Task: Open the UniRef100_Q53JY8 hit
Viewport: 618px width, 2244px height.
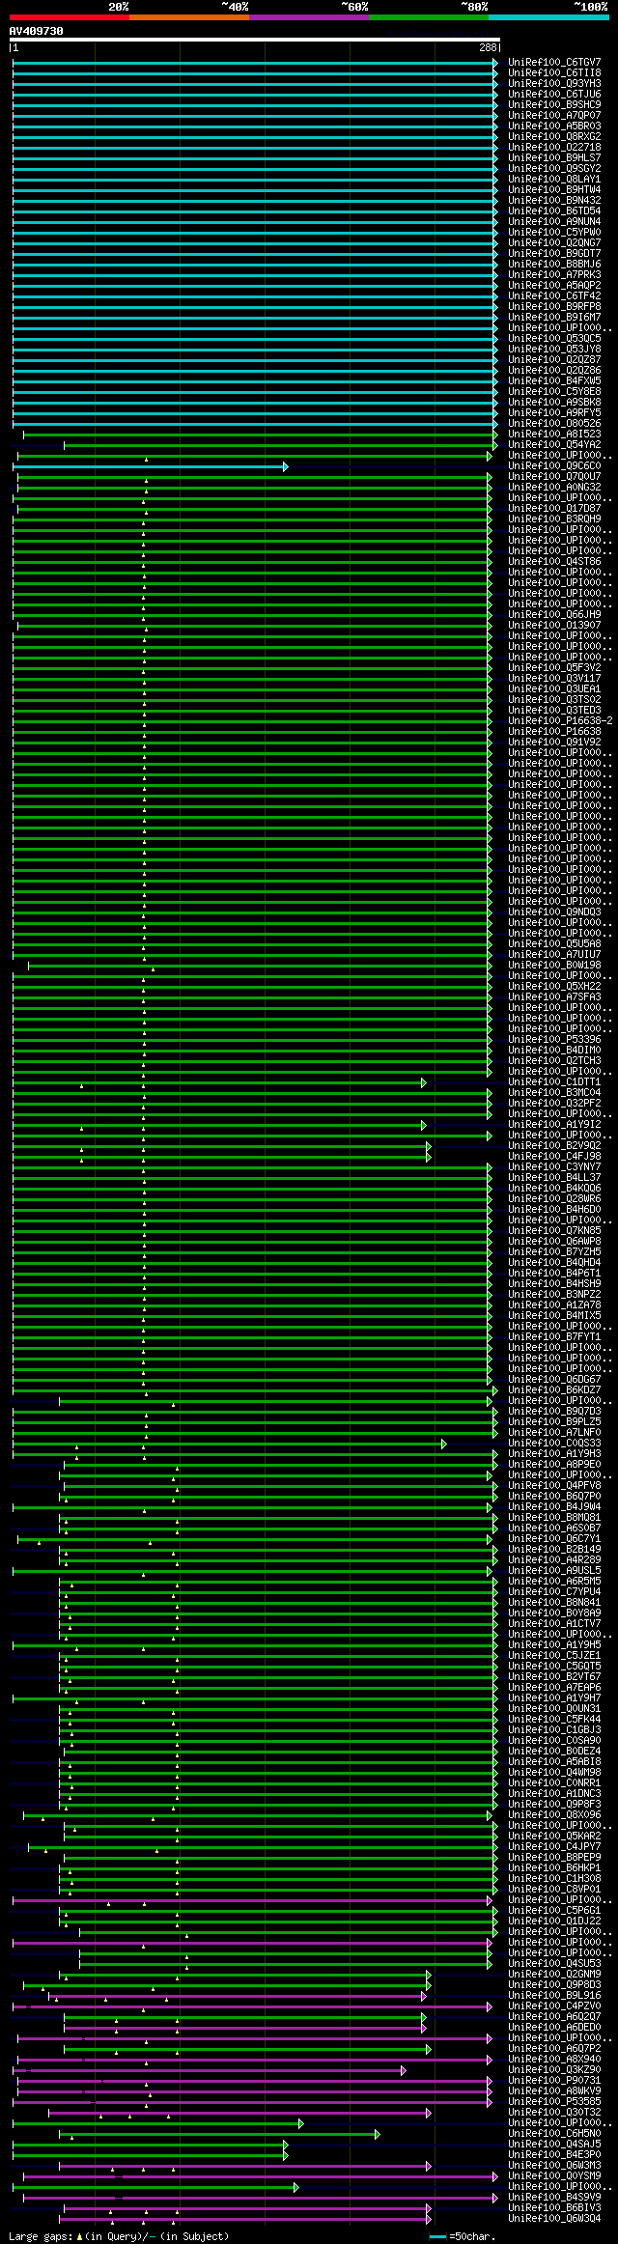Action: pyautogui.click(x=554, y=349)
